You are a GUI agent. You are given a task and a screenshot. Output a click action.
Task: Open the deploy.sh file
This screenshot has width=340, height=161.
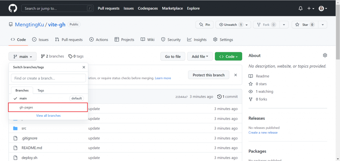pos(30,158)
